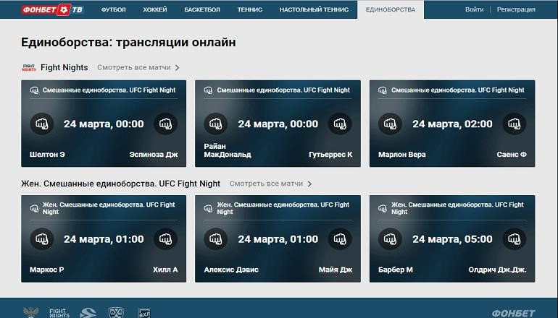Image resolution: width=558 pixels, height=318 pixels.
Task: Click the Фонбет logo in footer
Action: pyautogui.click(x=514, y=313)
